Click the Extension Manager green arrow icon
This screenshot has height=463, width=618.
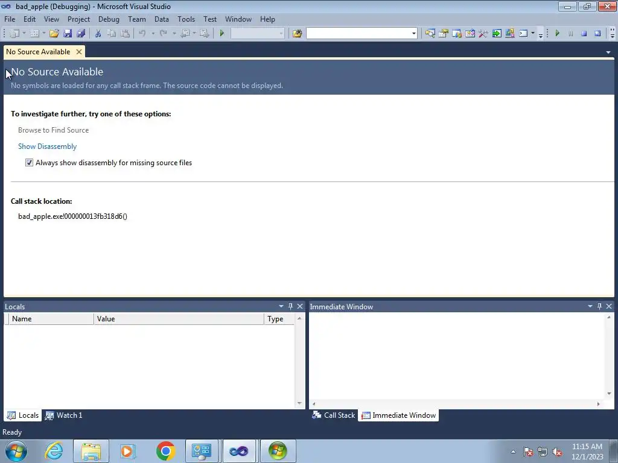tap(497, 34)
